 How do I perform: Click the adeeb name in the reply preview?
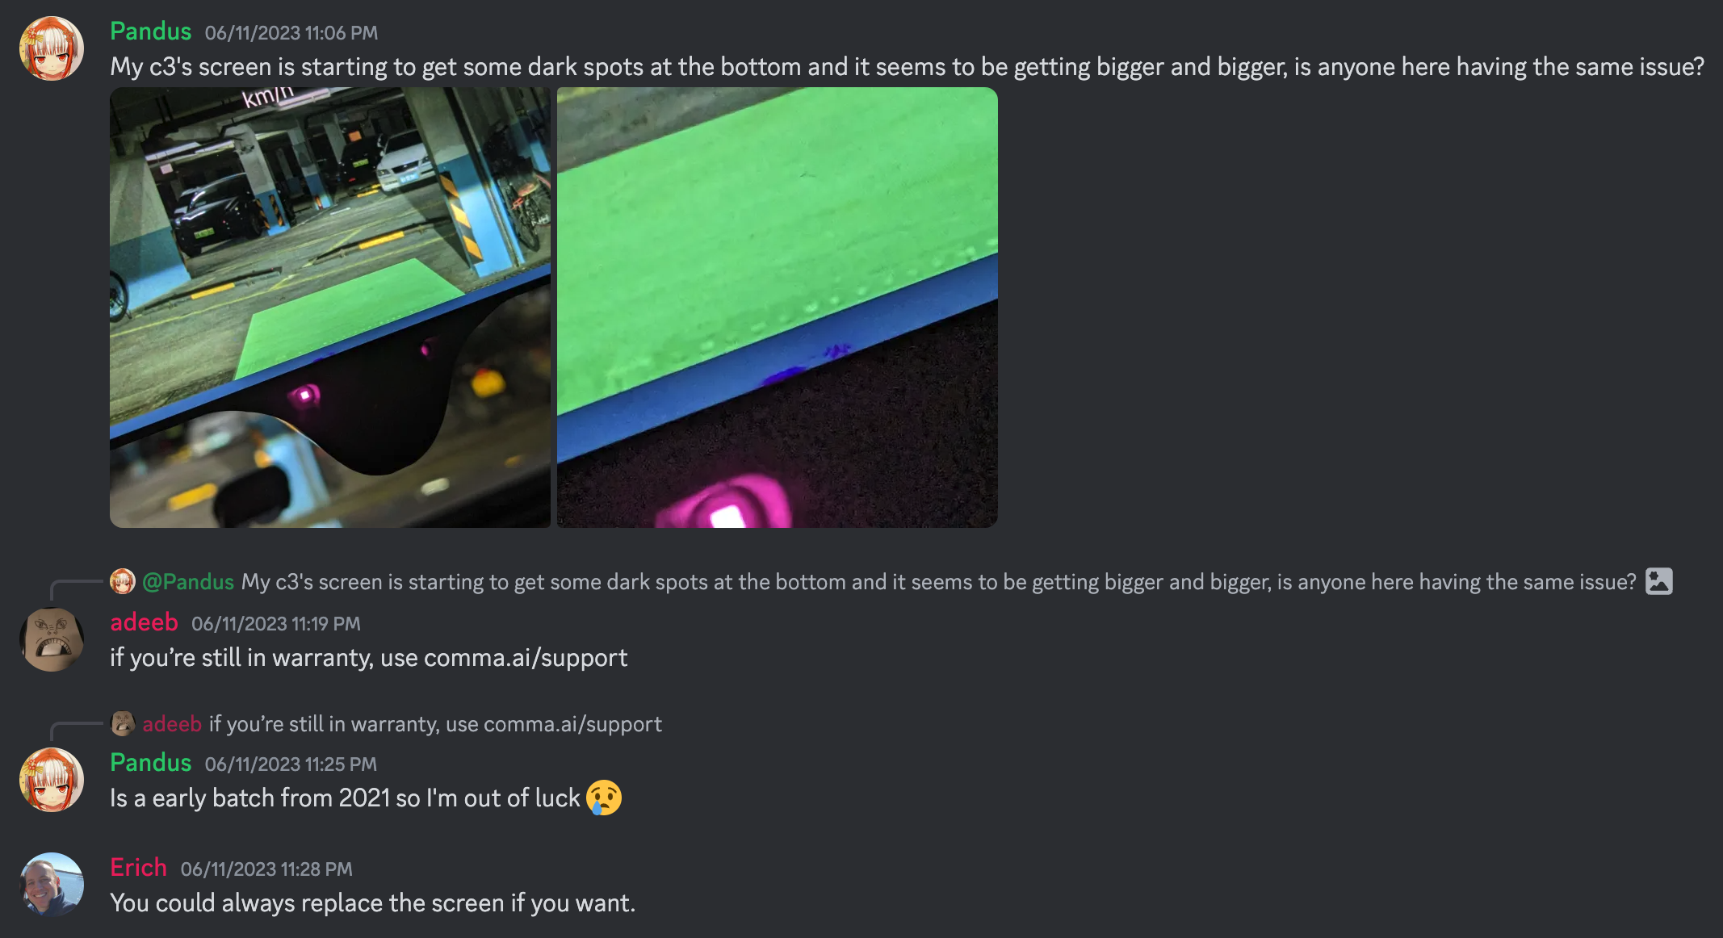[x=172, y=724]
